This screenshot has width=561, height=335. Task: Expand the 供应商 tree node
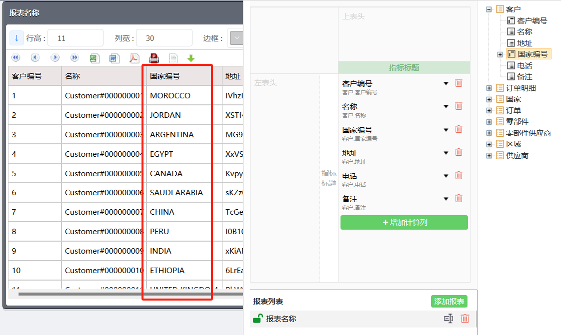(488, 156)
